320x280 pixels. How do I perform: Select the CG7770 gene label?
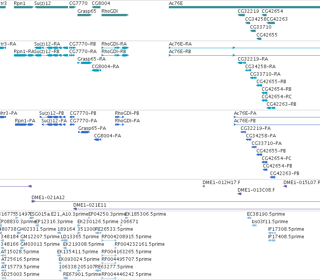(78, 3)
